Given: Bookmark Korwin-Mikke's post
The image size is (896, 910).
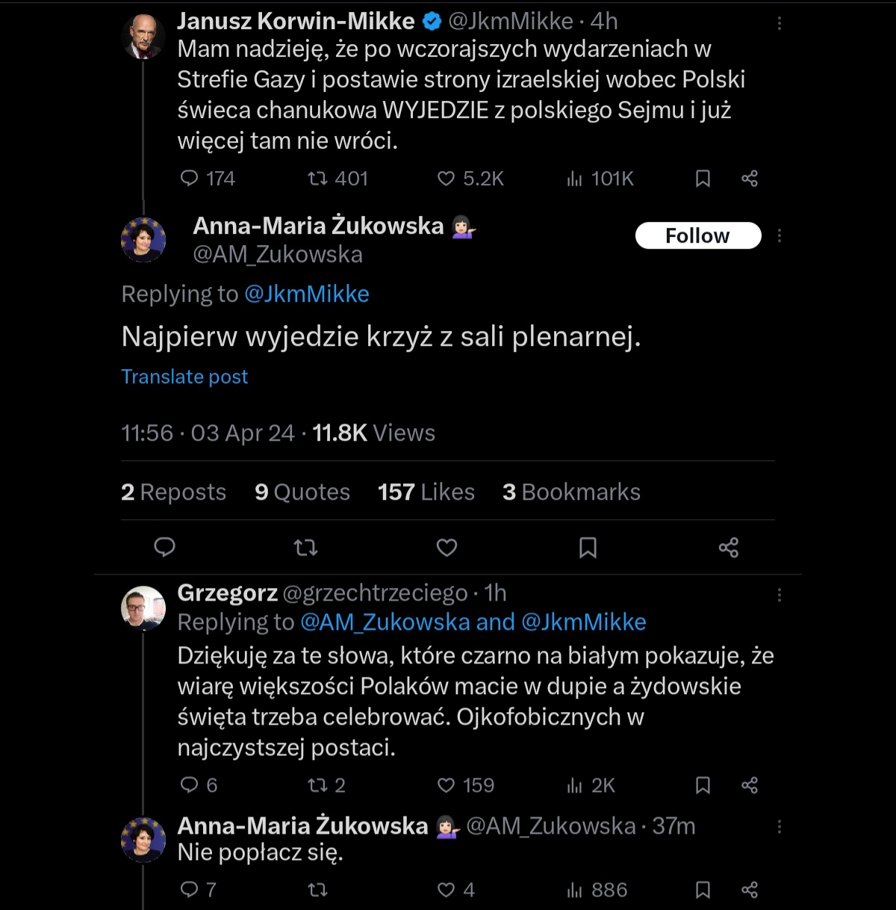Looking at the screenshot, I should 703,179.
